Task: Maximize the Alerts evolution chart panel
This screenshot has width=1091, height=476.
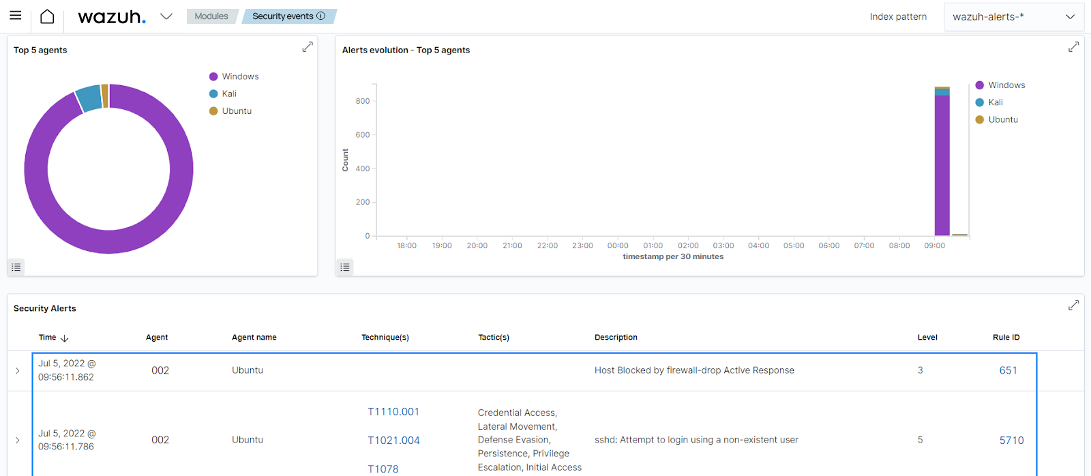Action: [x=1073, y=46]
